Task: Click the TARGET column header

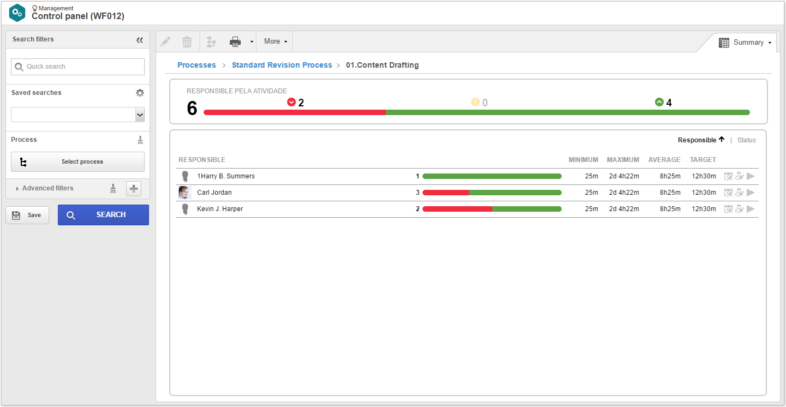Action: tap(703, 160)
